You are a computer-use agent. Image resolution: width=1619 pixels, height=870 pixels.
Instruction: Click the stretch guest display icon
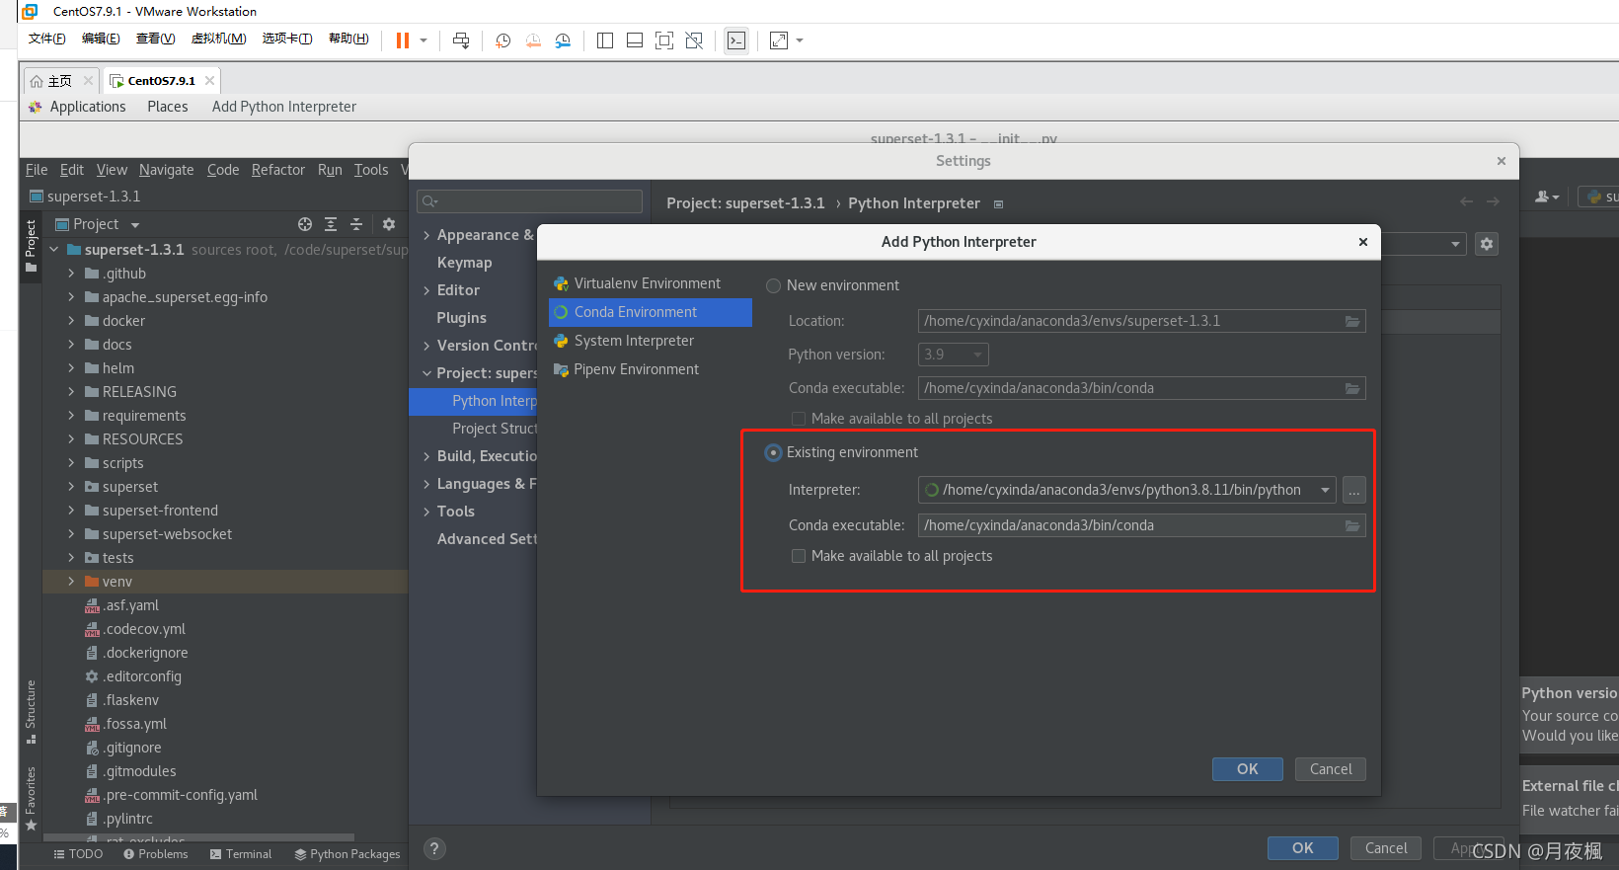click(x=779, y=40)
